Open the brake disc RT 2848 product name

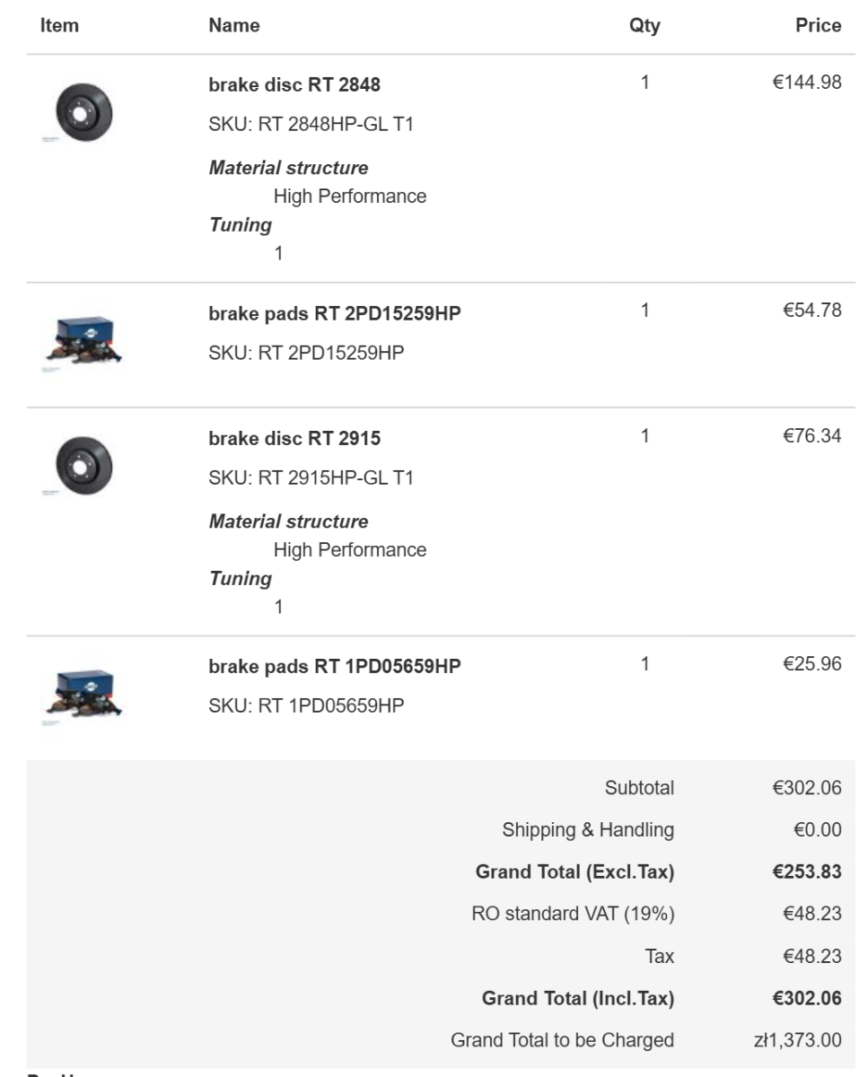coord(294,85)
